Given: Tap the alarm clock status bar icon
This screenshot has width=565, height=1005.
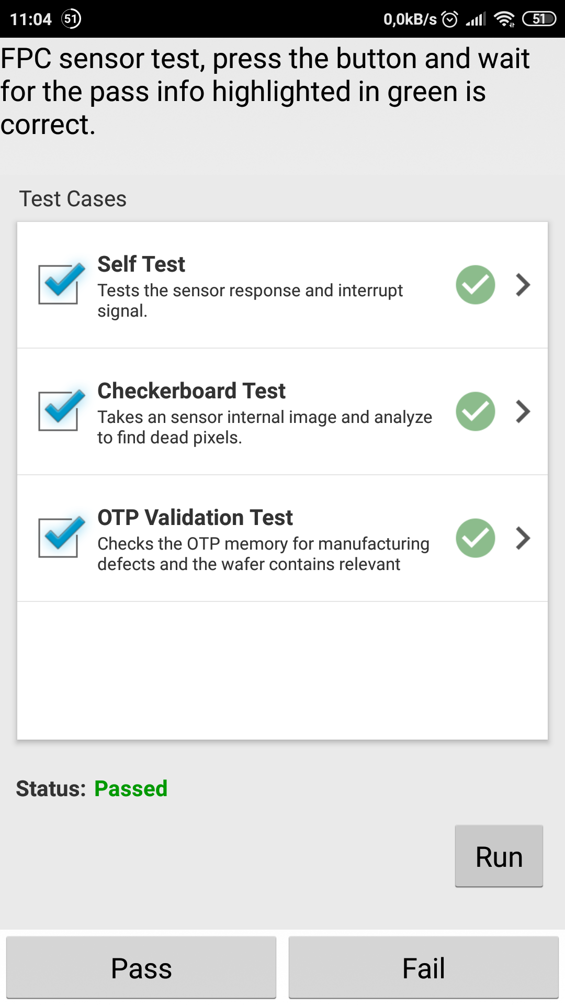Looking at the screenshot, I should pos(449,19).
